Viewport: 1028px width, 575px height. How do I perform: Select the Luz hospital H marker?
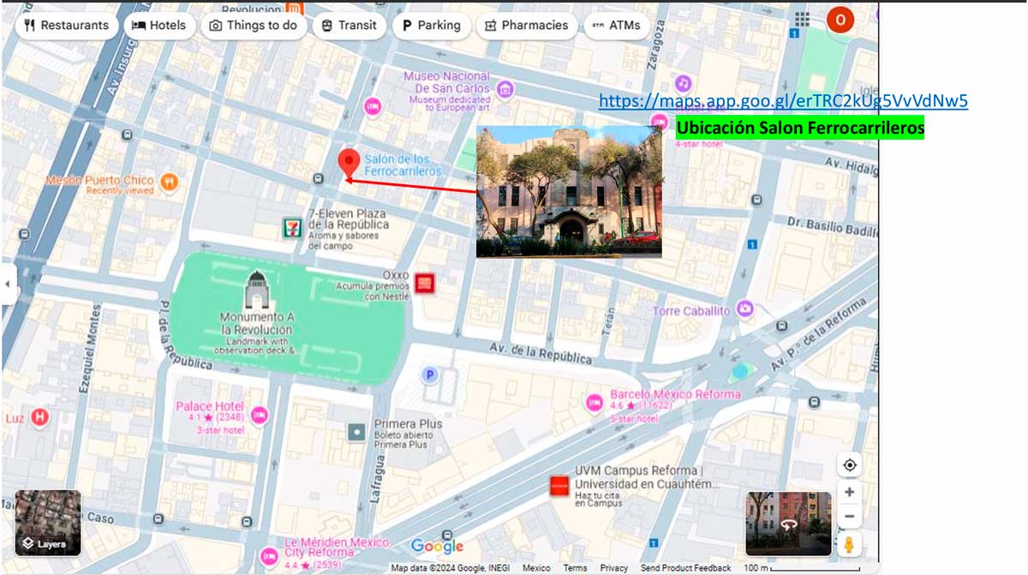pyautogui.click(x=39, y=417)
